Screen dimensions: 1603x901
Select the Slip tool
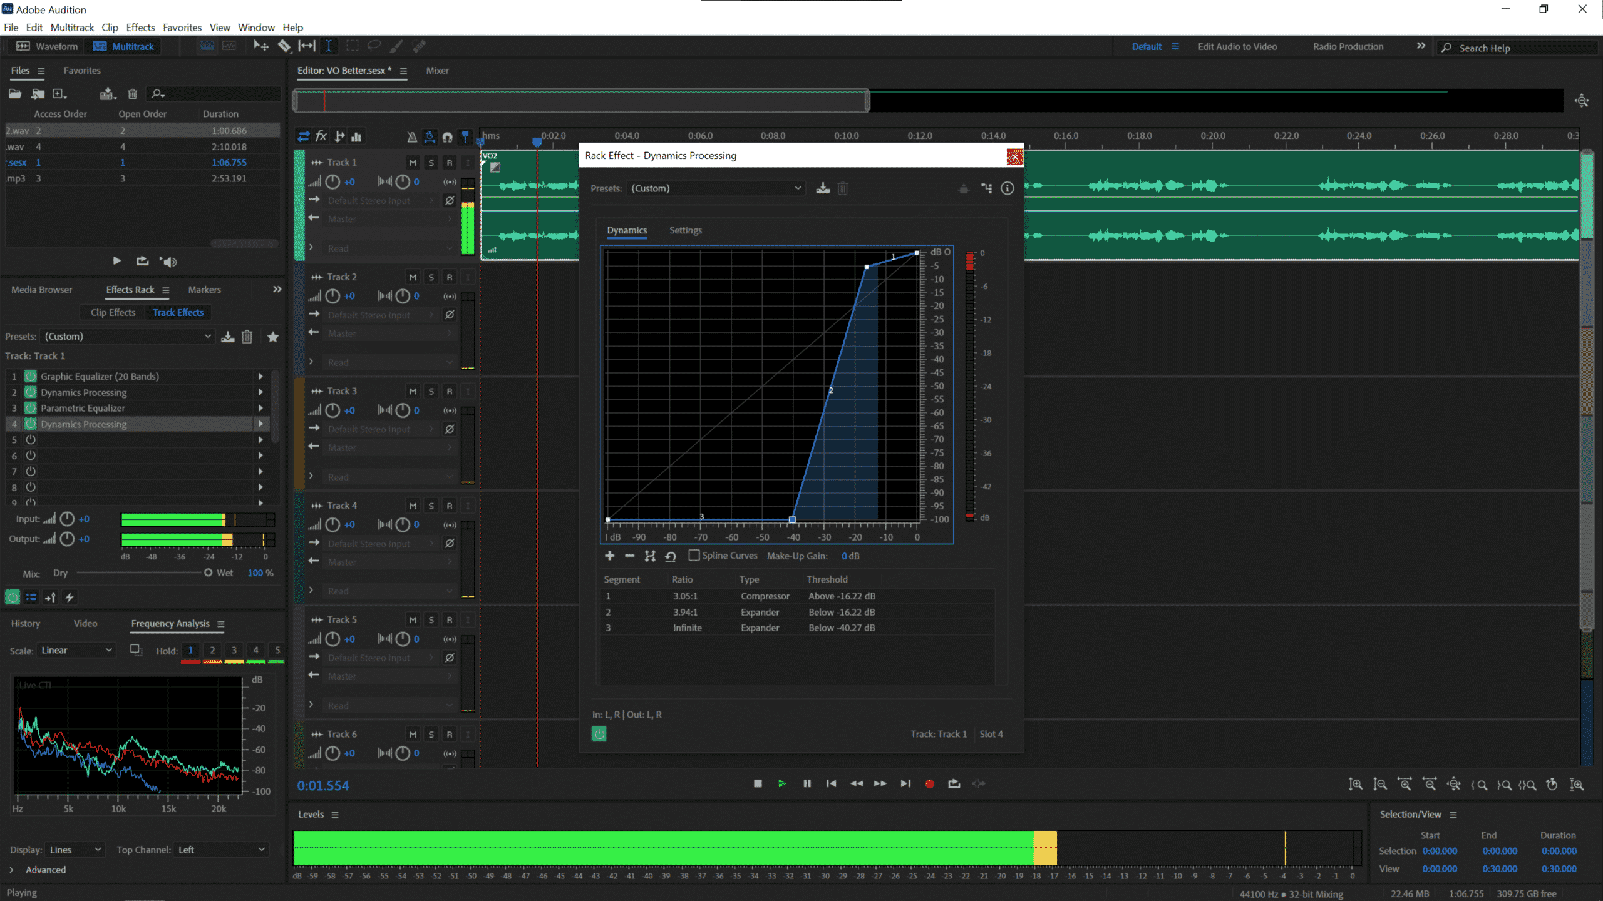point(307,46)
